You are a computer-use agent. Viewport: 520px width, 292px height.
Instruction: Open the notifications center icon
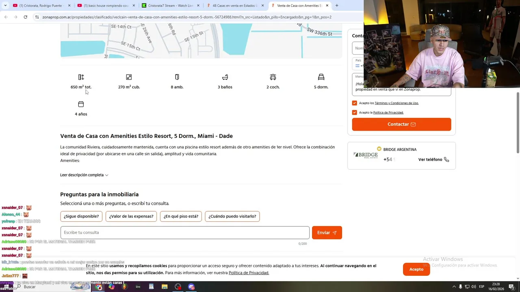coord(511,287)
